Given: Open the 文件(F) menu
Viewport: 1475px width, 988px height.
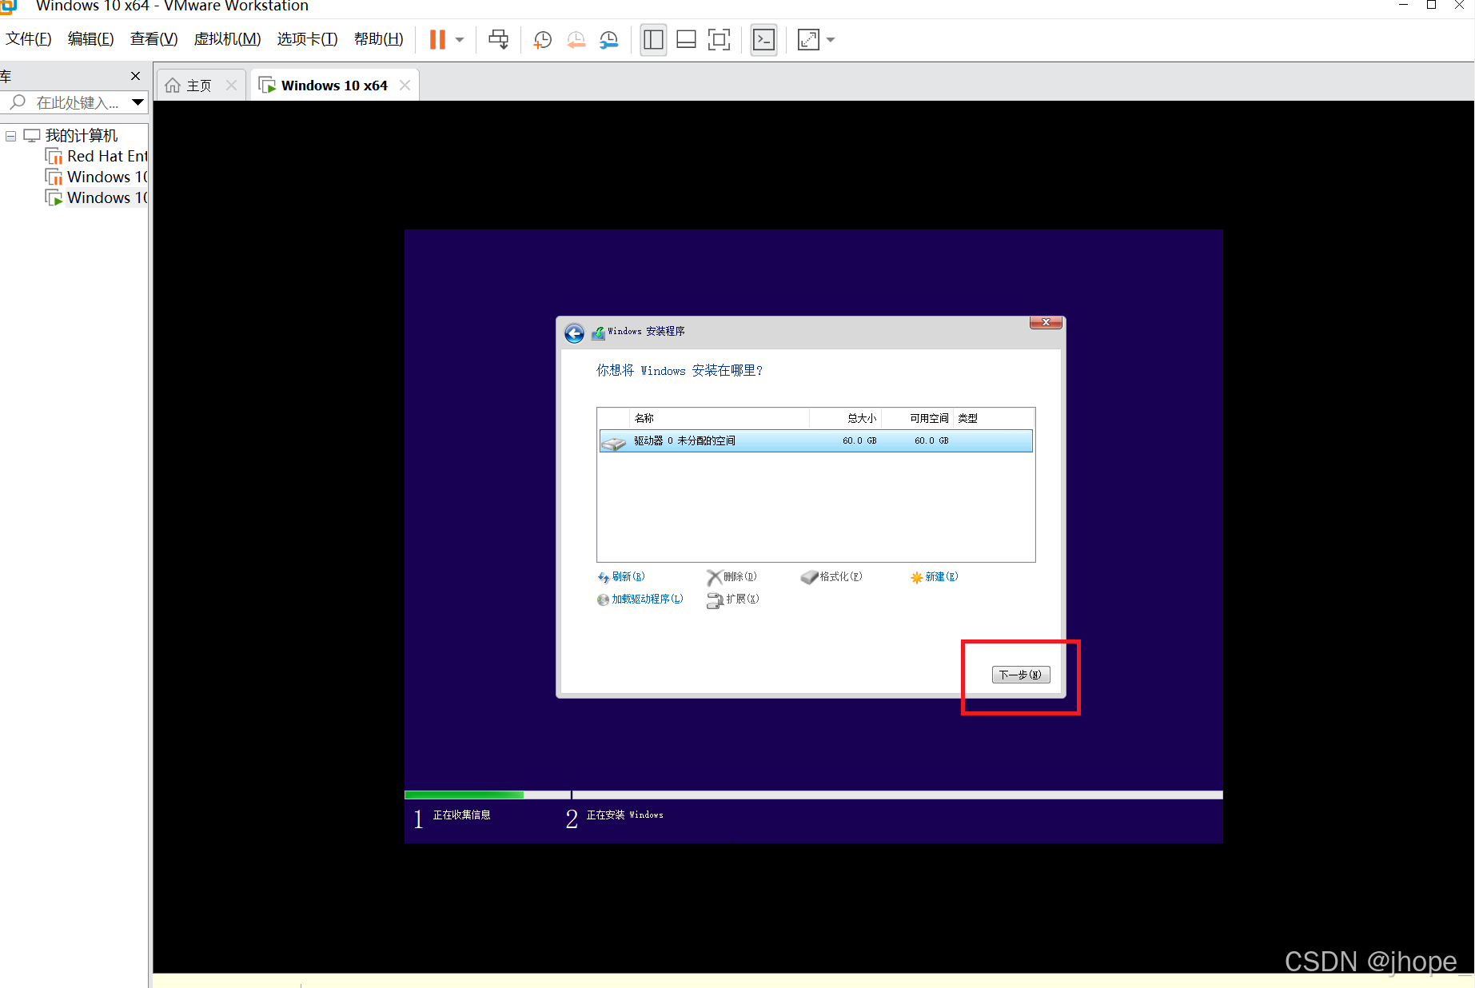Looking at the screenshot, I should (x=29, y=39).
